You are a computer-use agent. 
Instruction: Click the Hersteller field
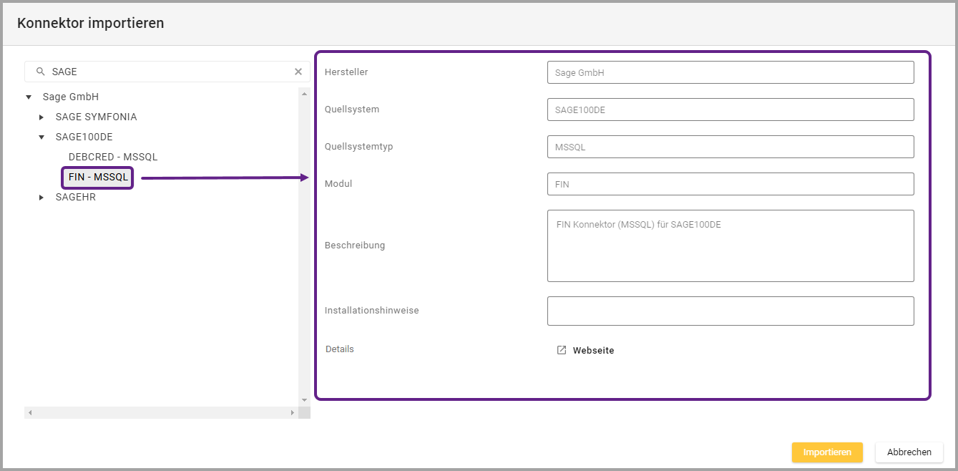(730, 72)
